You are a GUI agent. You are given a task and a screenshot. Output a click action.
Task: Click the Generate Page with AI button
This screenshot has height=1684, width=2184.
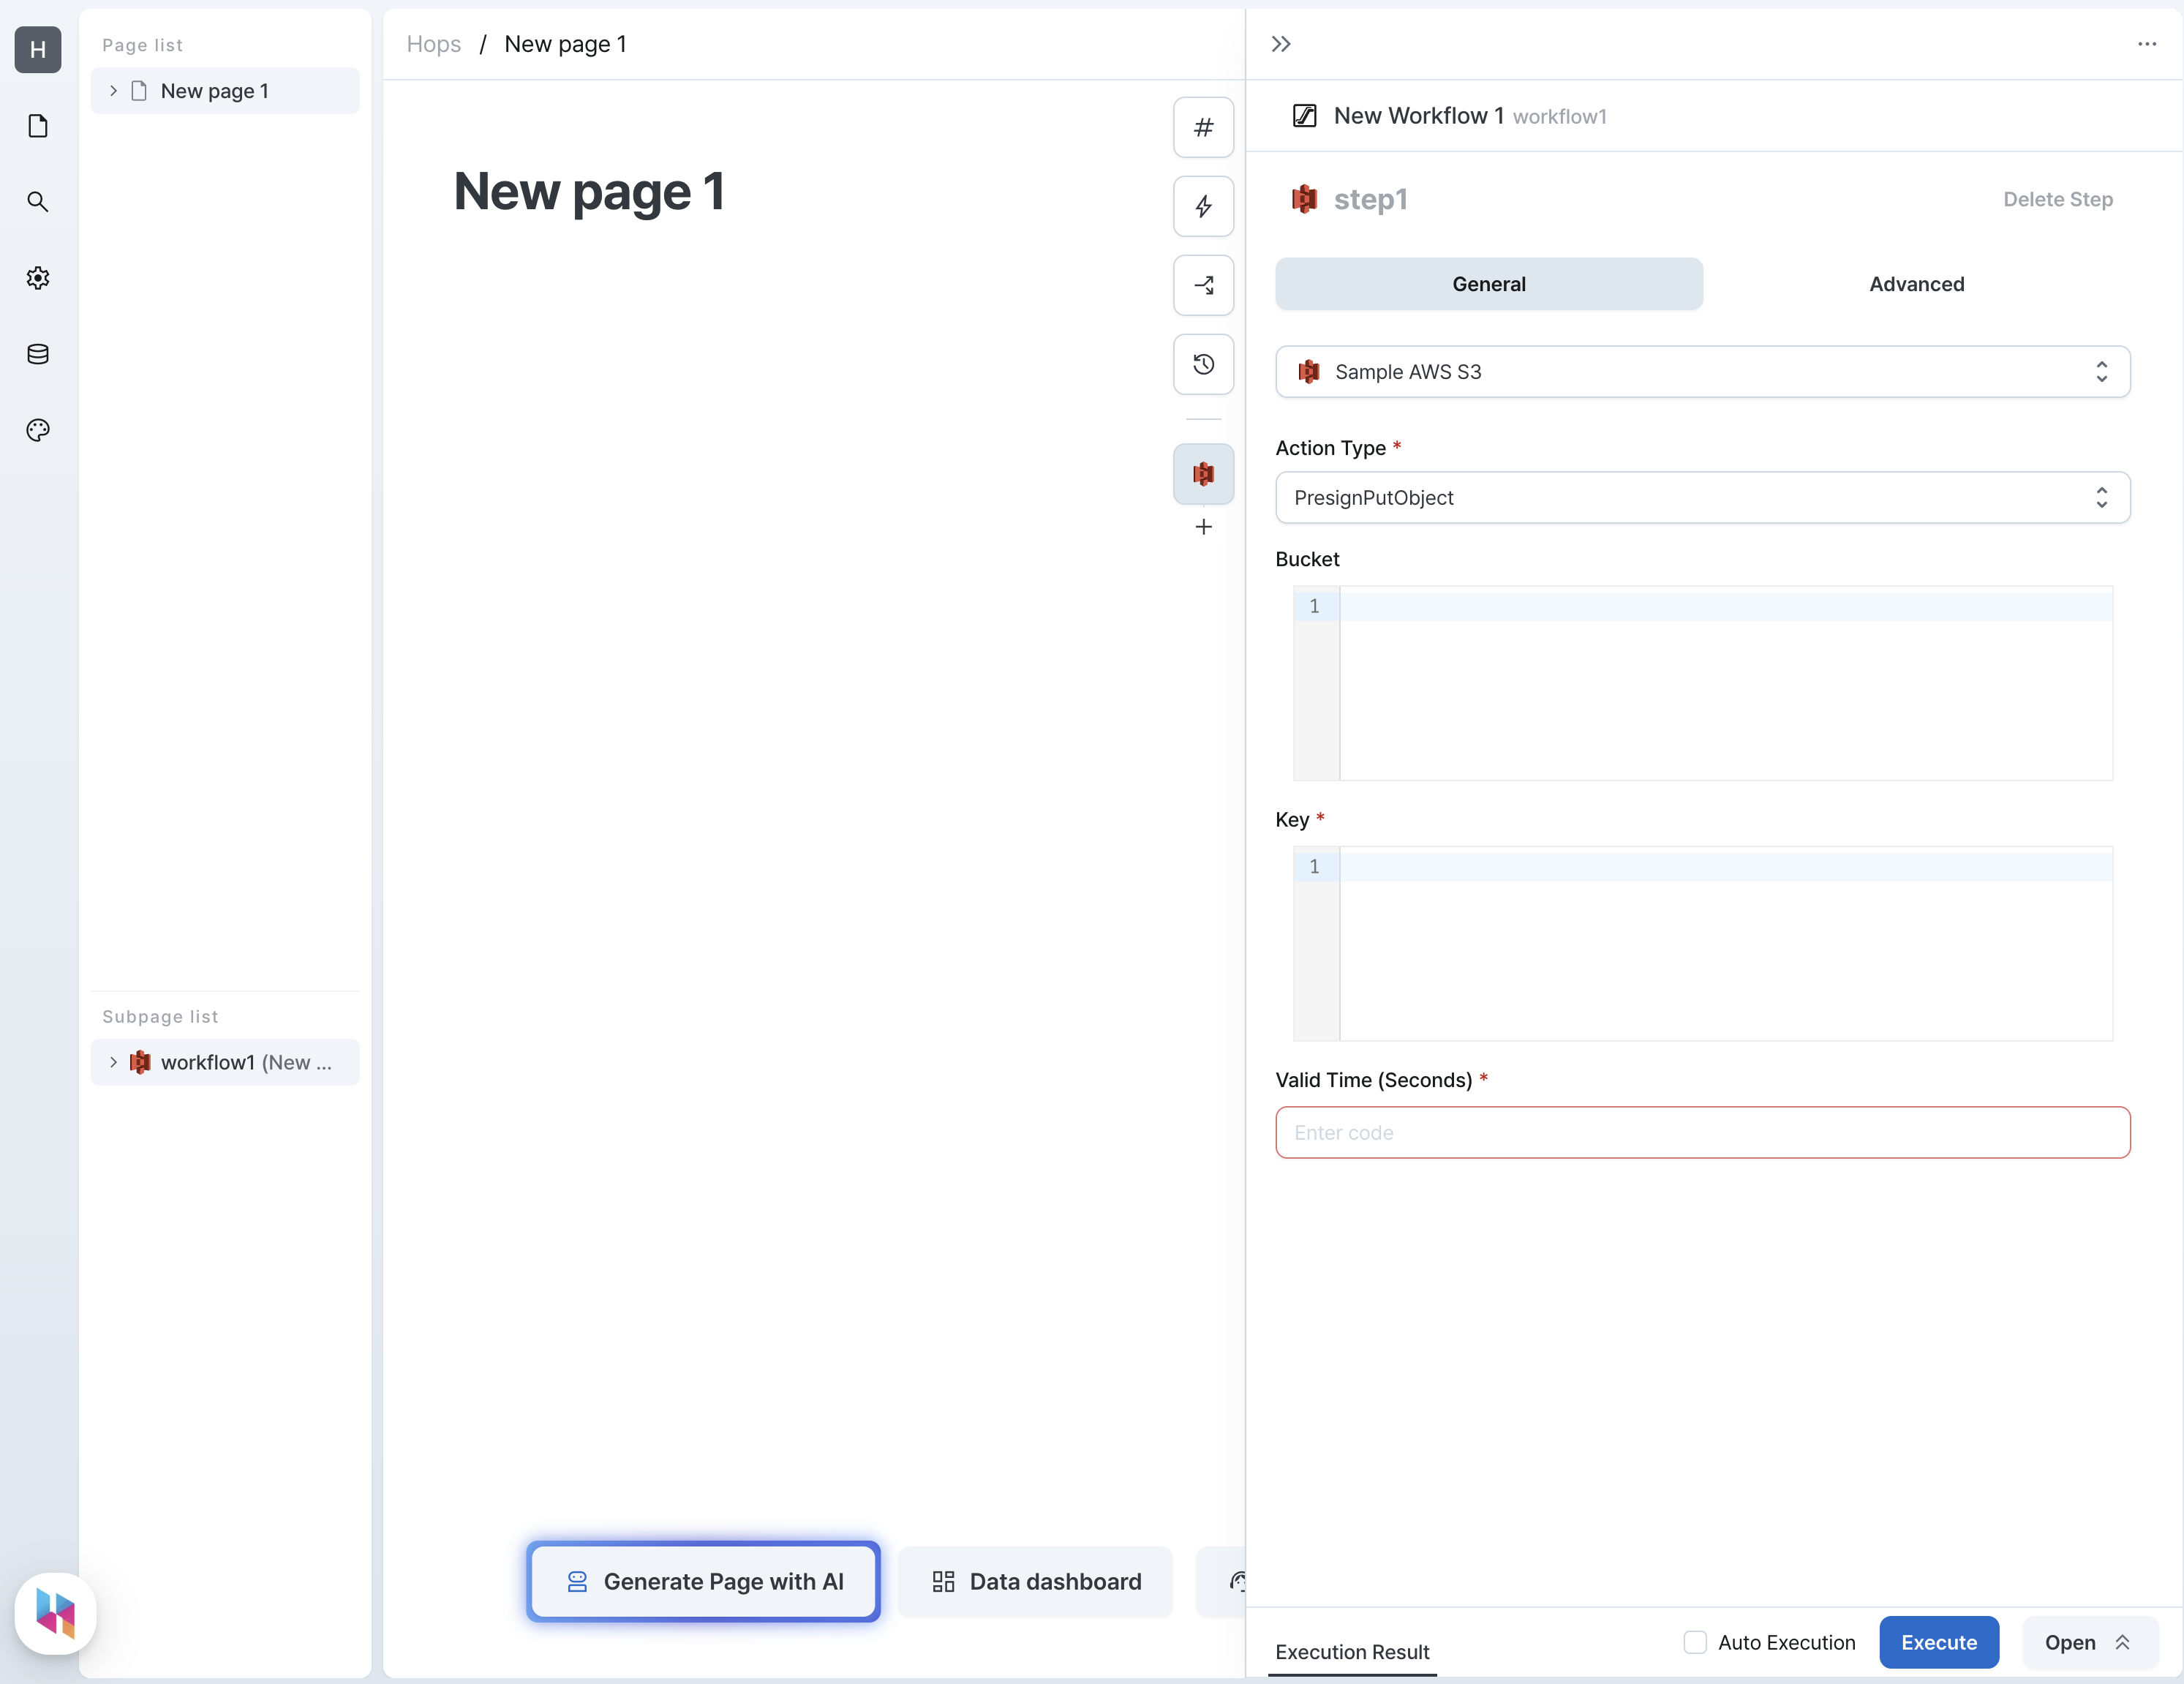click(x=704, y=1579)
